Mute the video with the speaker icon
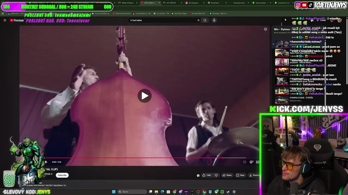The width and height of the screenshot is (348, 195). pos(46,162)
